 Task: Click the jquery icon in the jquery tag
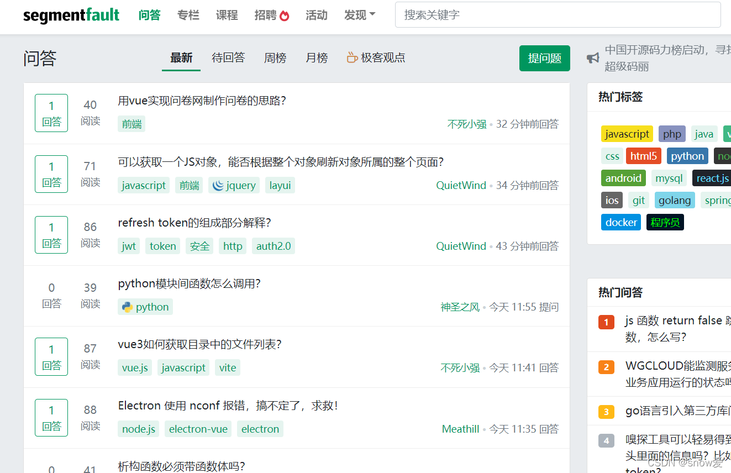(218, 185)
